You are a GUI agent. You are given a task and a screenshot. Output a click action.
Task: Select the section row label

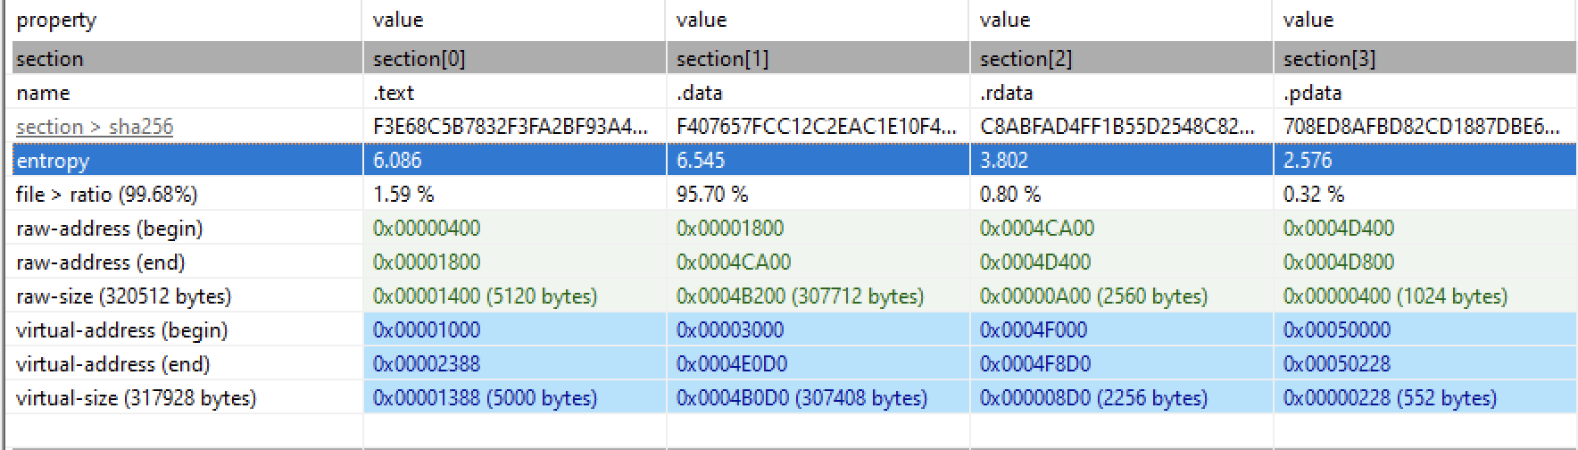point(50,59)
